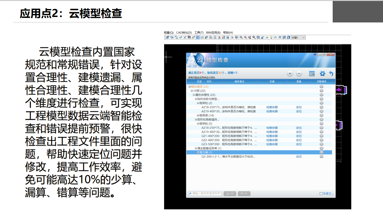Open the CAD转化(D) menu

tap(184, 33)
